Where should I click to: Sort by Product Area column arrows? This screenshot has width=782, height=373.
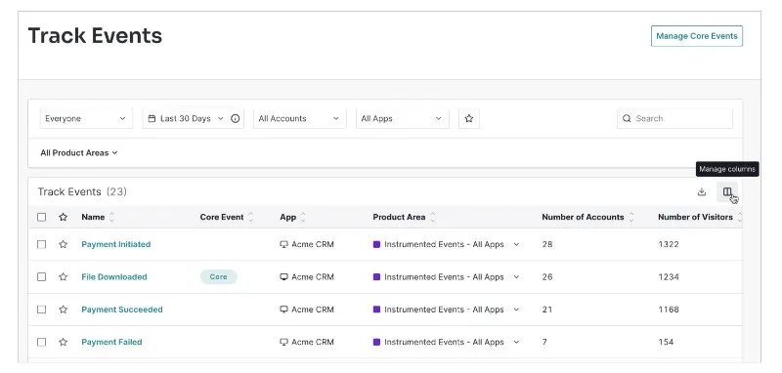pos(432,217)
